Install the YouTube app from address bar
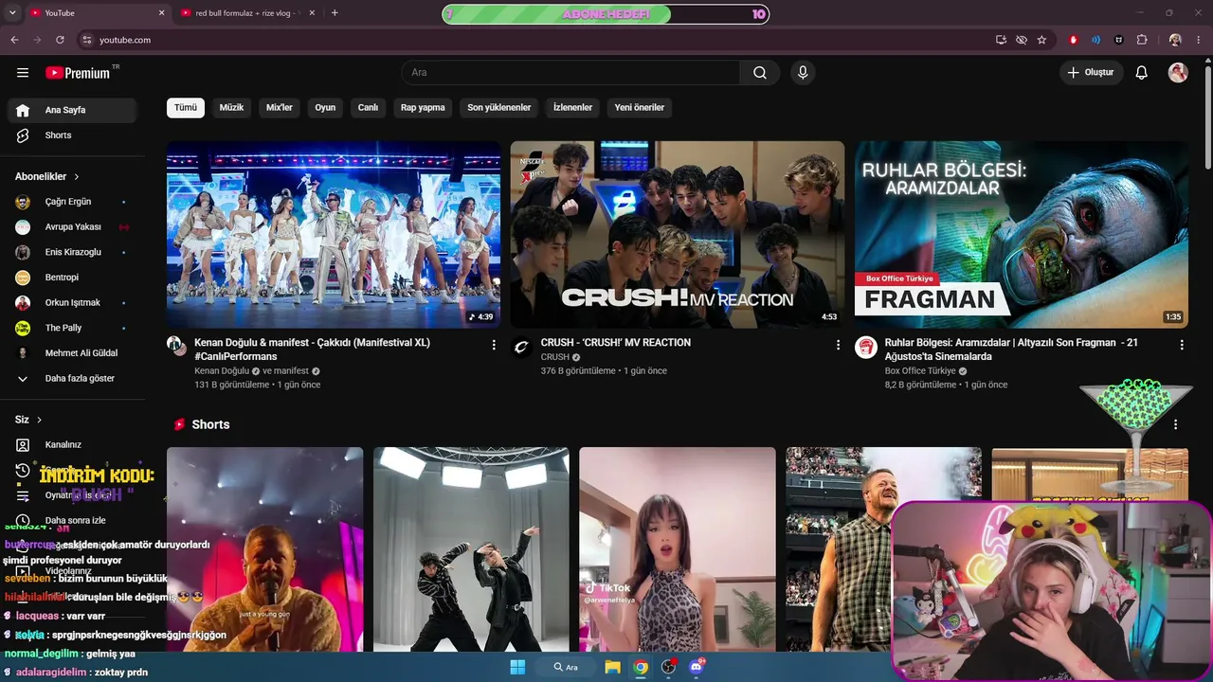The height and width of the screenshot is (682, 1213). point(1001,40)
